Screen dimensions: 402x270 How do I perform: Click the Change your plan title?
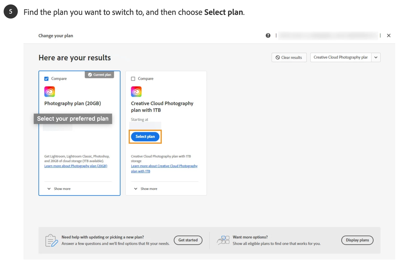(x=56, y=36)
